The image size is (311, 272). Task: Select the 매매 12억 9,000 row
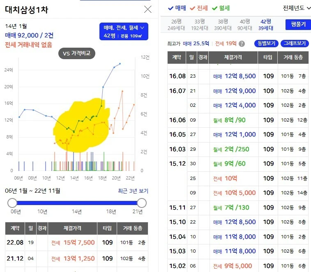(x=238, y=91)
